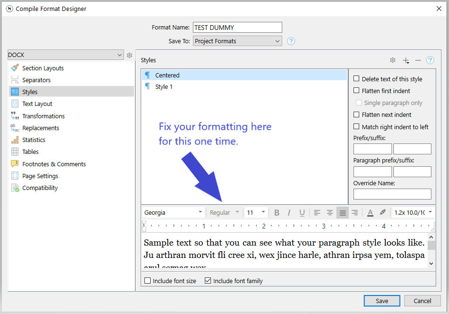Check Include font size
Screen dimensions: 449x314
point(147,281)
